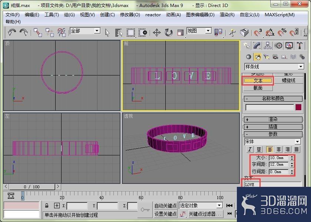Toggle Angle Snap icon

(x=270, y=32)
